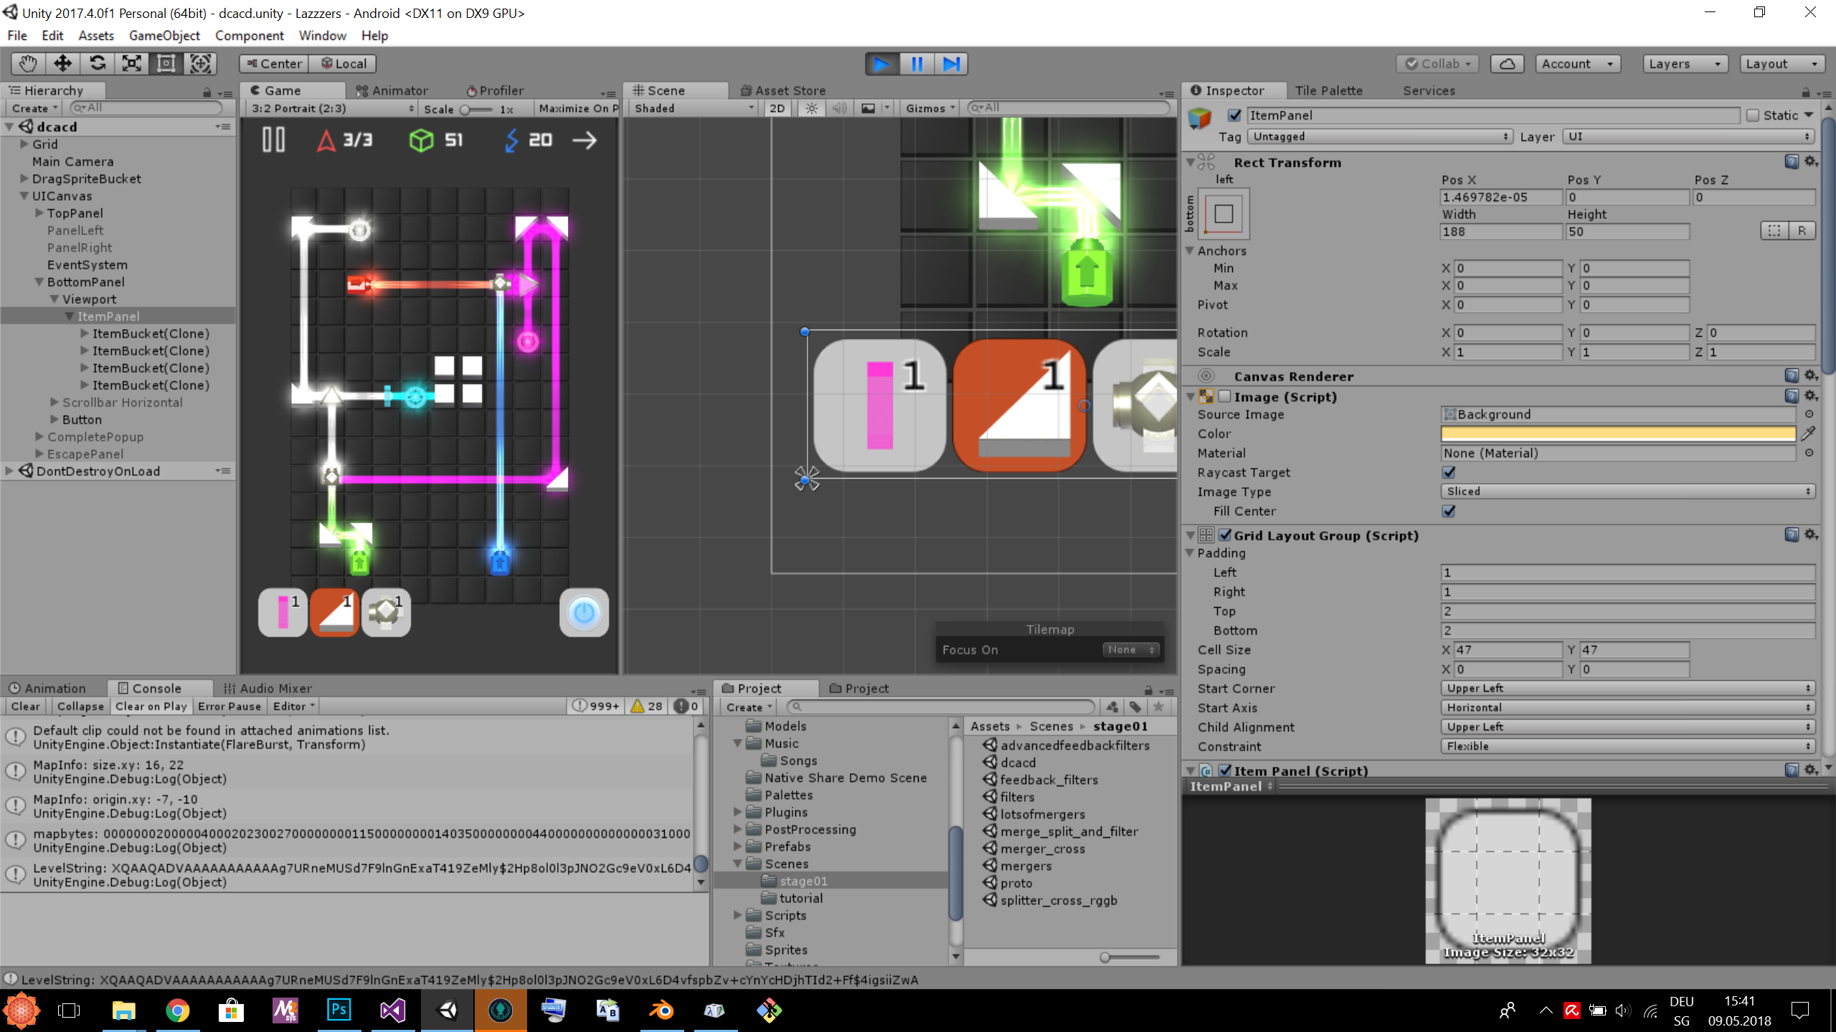Toggle the Static checkbox
Viewport: 1836px width, 1032px height.
tap(1754, 115)
